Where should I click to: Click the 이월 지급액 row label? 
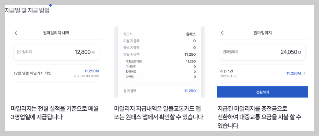131,41
